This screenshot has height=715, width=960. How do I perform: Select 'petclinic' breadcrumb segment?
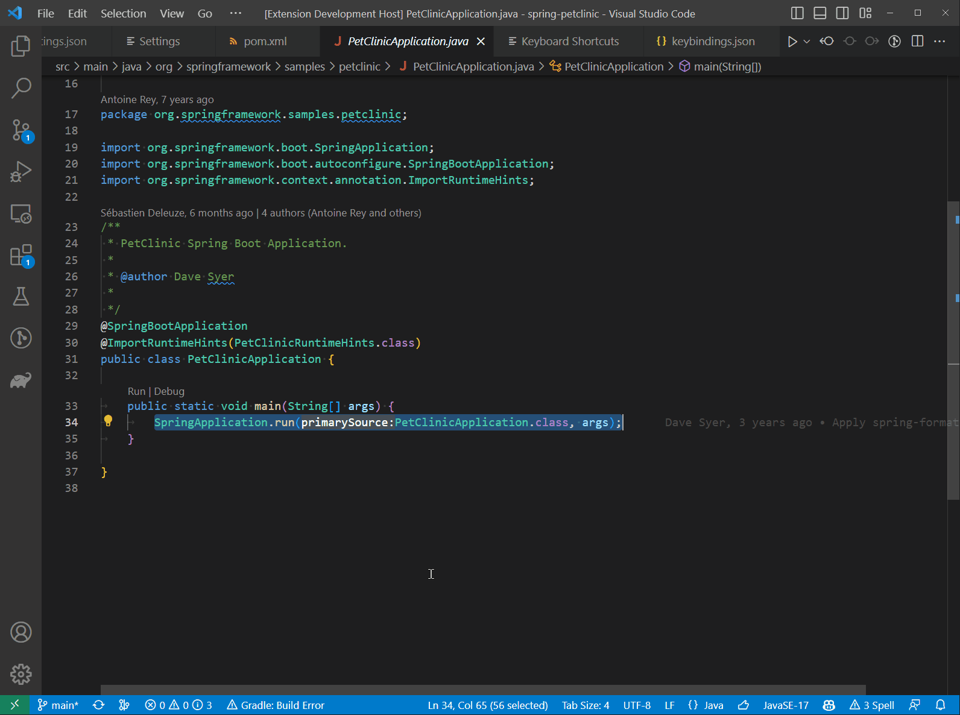[359, 66]
